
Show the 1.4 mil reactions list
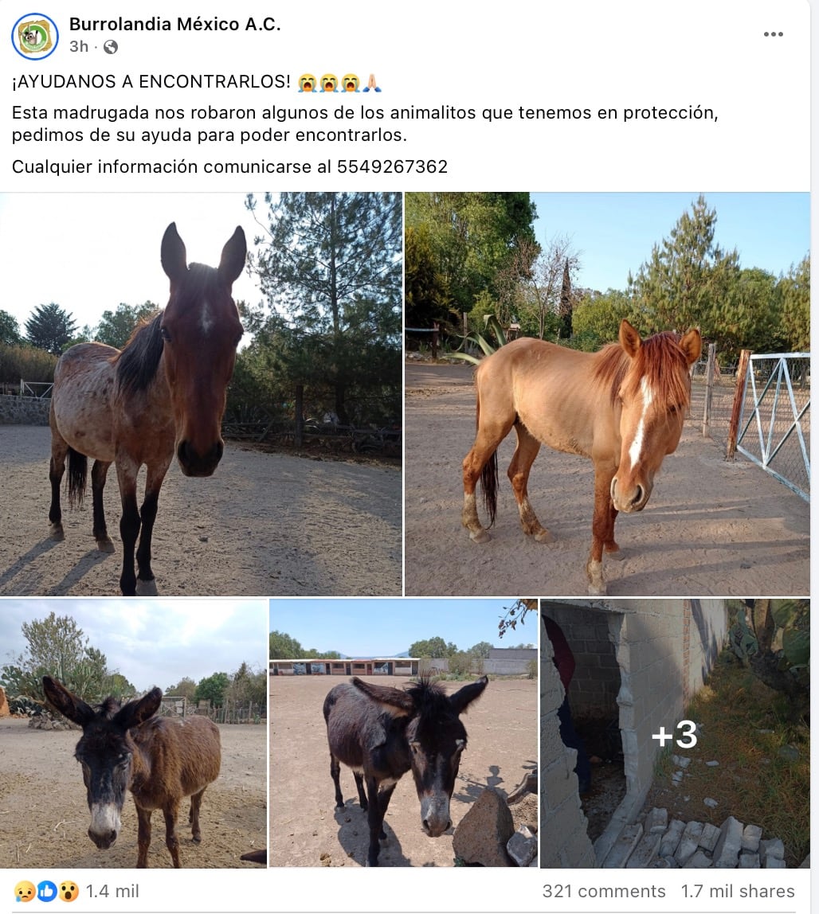[x=112, y=891]
